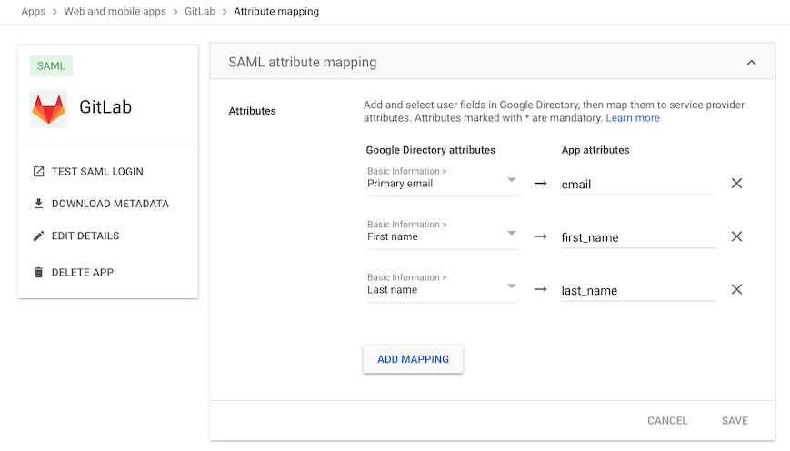Save the attribute mapping
Viewport: 790px width, 451px height.
click(735, 421)
